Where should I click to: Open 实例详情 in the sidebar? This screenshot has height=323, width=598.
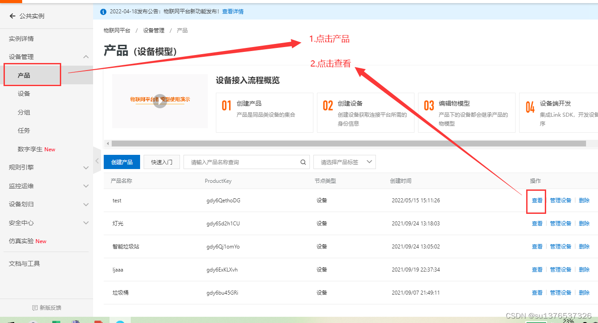[x=21, y=39]
